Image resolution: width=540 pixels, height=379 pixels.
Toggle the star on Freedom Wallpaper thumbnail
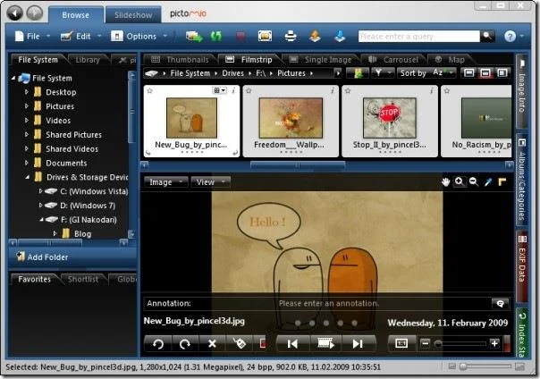click(249, 90)
